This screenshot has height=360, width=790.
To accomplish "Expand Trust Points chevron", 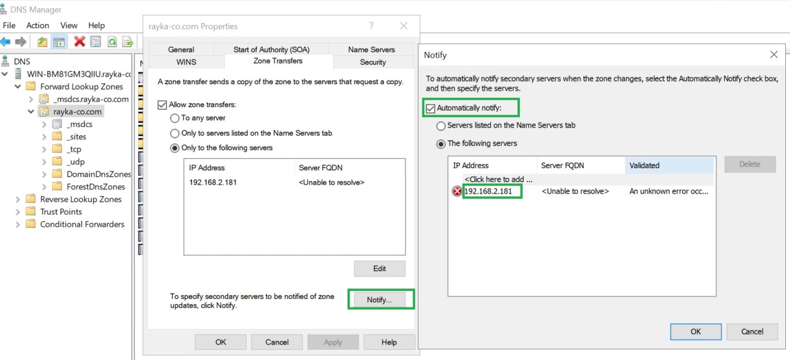I will coord(18,211).
